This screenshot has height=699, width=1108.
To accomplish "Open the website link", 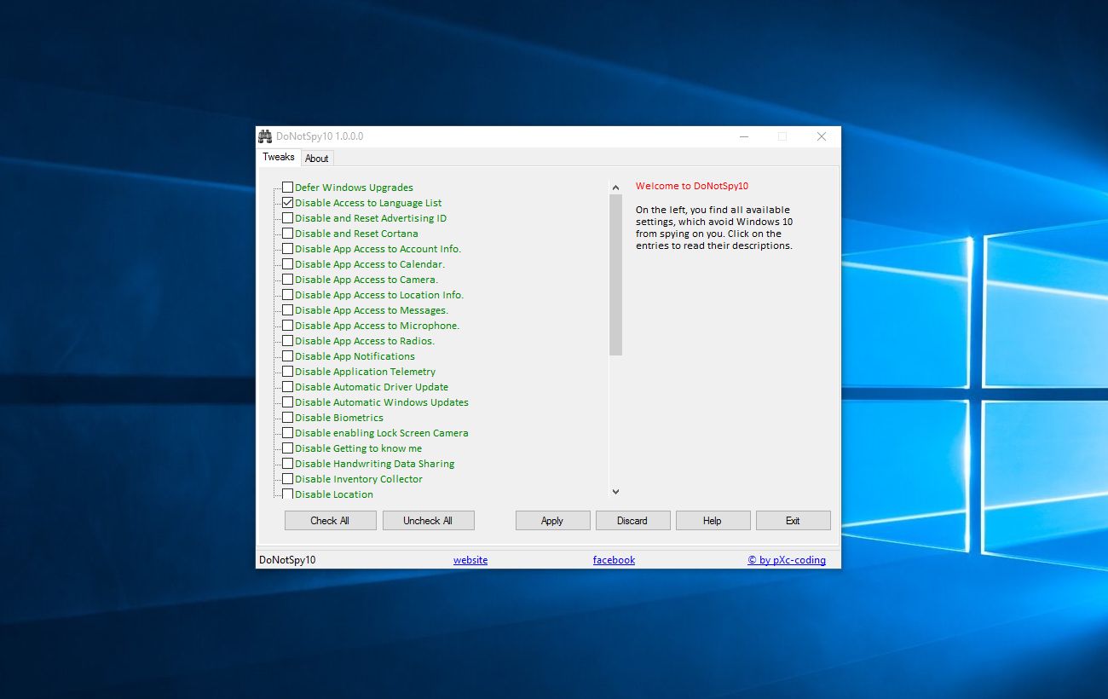I will pos(470,560).
